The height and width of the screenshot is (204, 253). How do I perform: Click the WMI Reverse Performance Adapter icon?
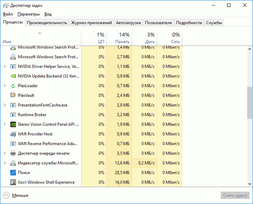[x=13, y=144]
